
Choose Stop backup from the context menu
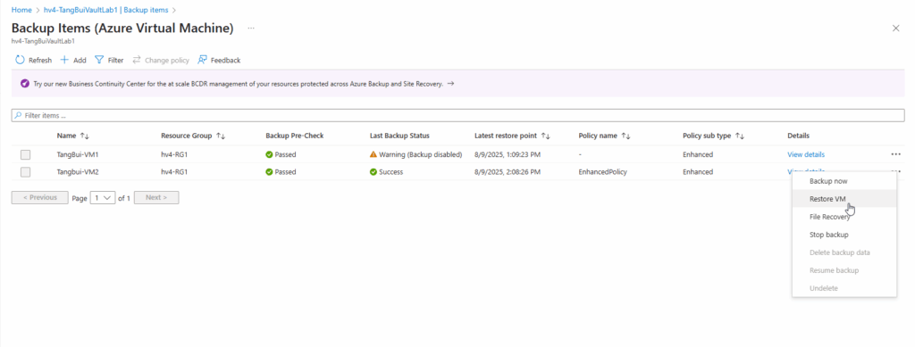[x=844, y=235]
